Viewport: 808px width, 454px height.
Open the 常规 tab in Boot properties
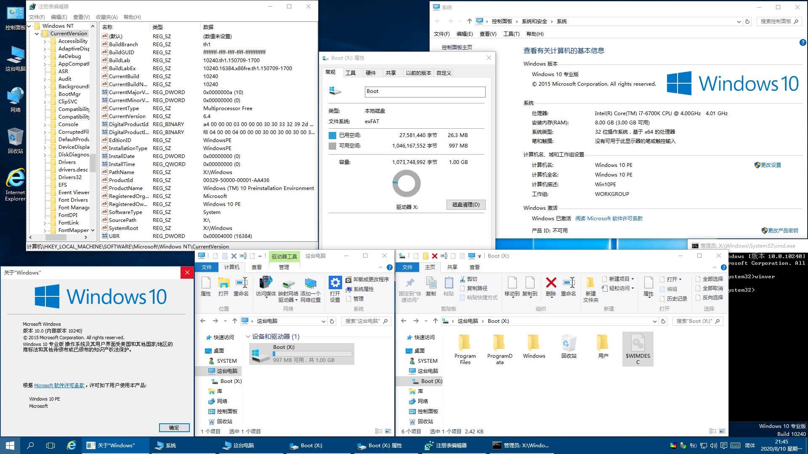(x=331, y=72)
